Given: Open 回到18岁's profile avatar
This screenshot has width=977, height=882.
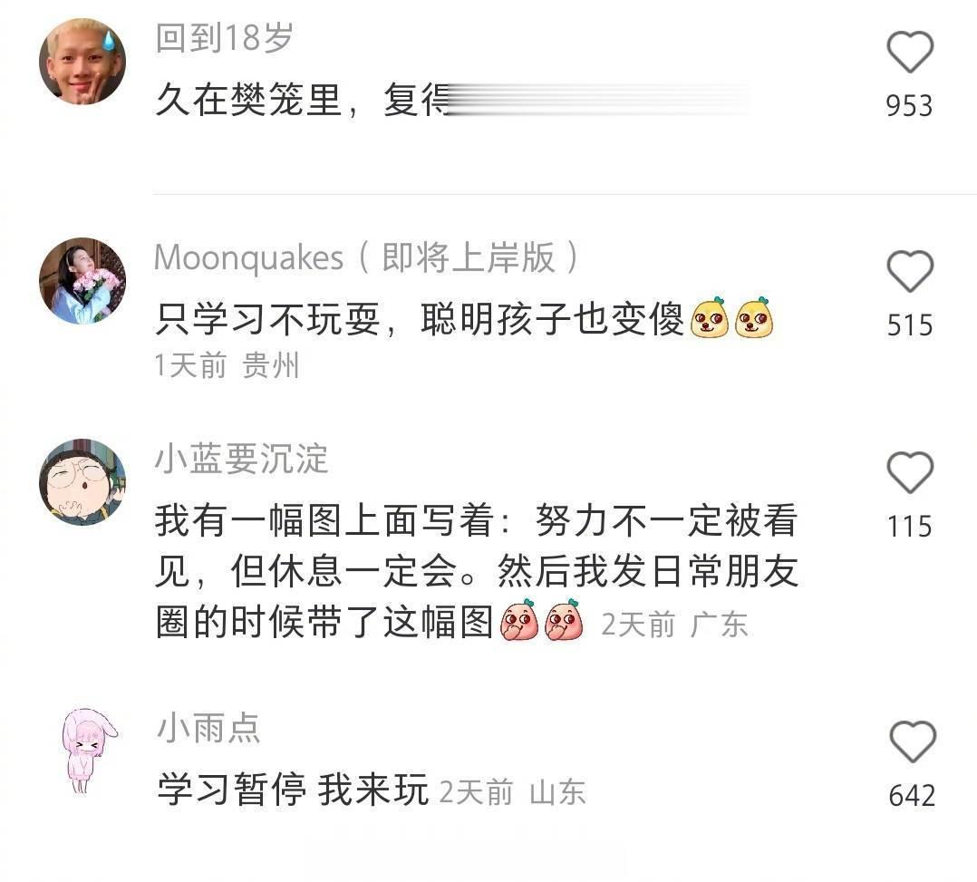Looking at the screenshot, I should (x=82, y=61).
